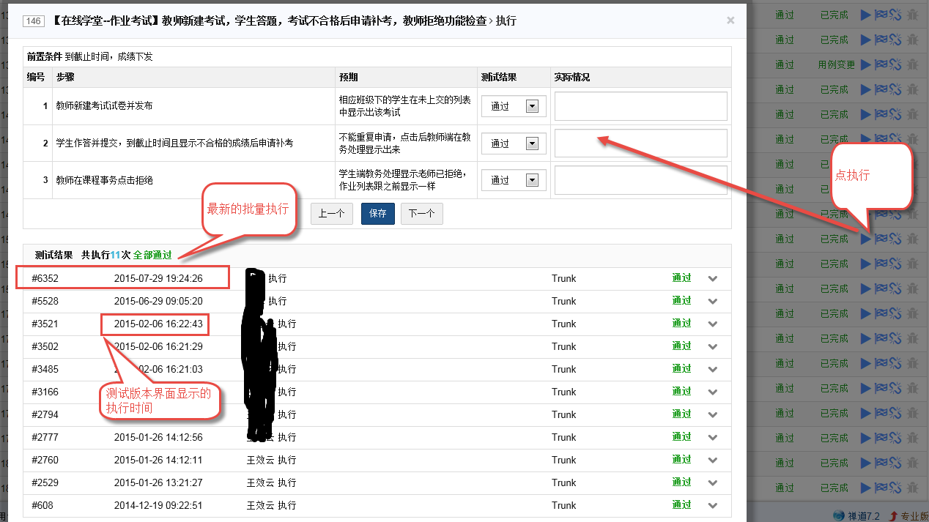This screenshot has width=929, height=522.
Task: Click the timestamp 2015-06-29 09:05:20
Action: pos(158,301)
